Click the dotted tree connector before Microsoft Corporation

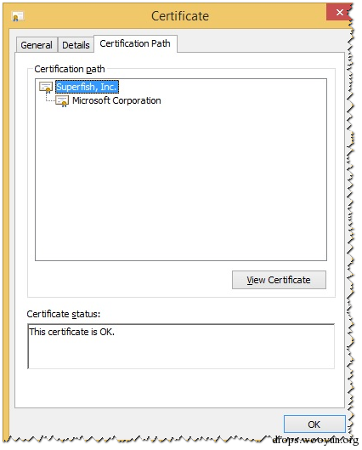pos(50,100)
